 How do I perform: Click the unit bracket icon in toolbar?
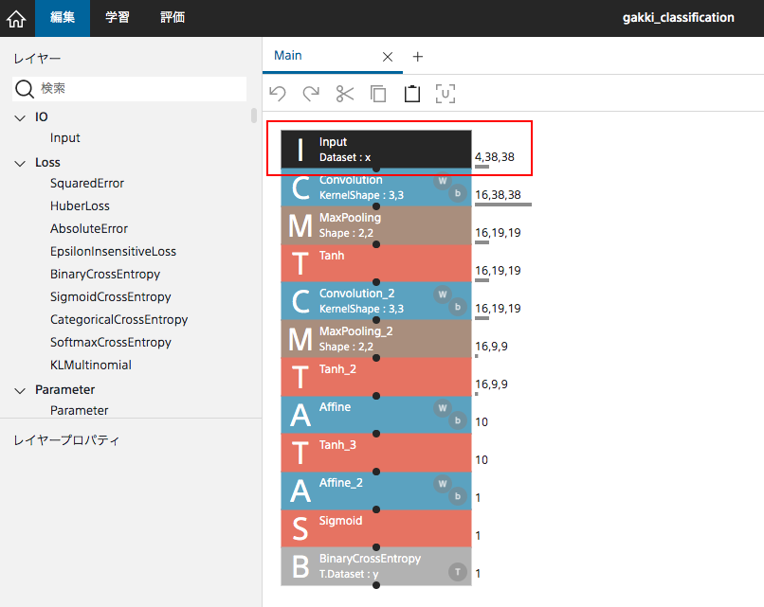[x=446, y=93]
